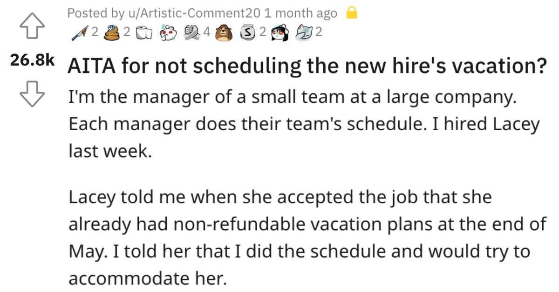Click the poop with diamonds award
Screen dimensions: 559x292
point(113,33)
